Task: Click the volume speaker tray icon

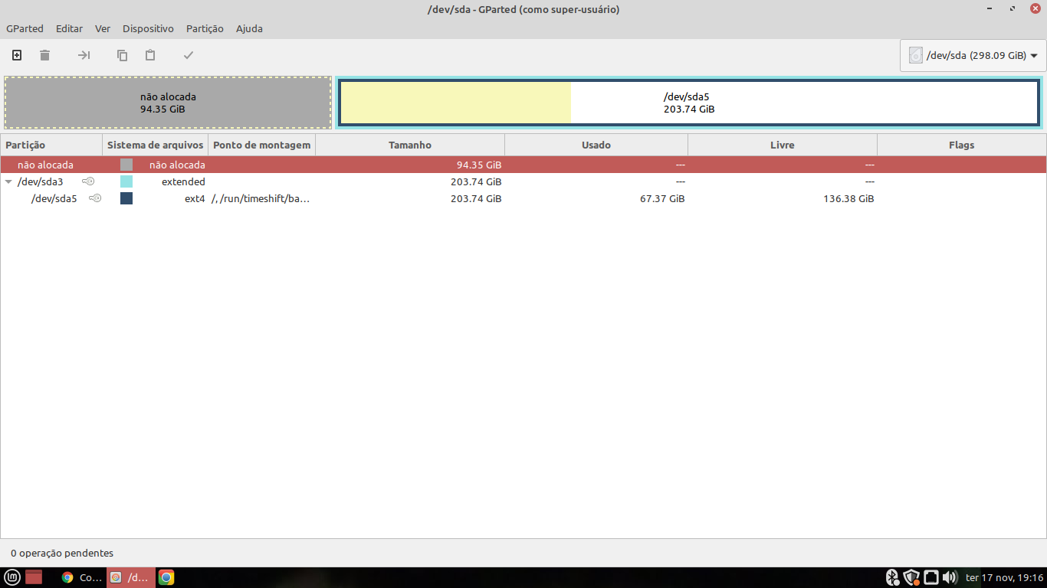Action: click(950, 577)
